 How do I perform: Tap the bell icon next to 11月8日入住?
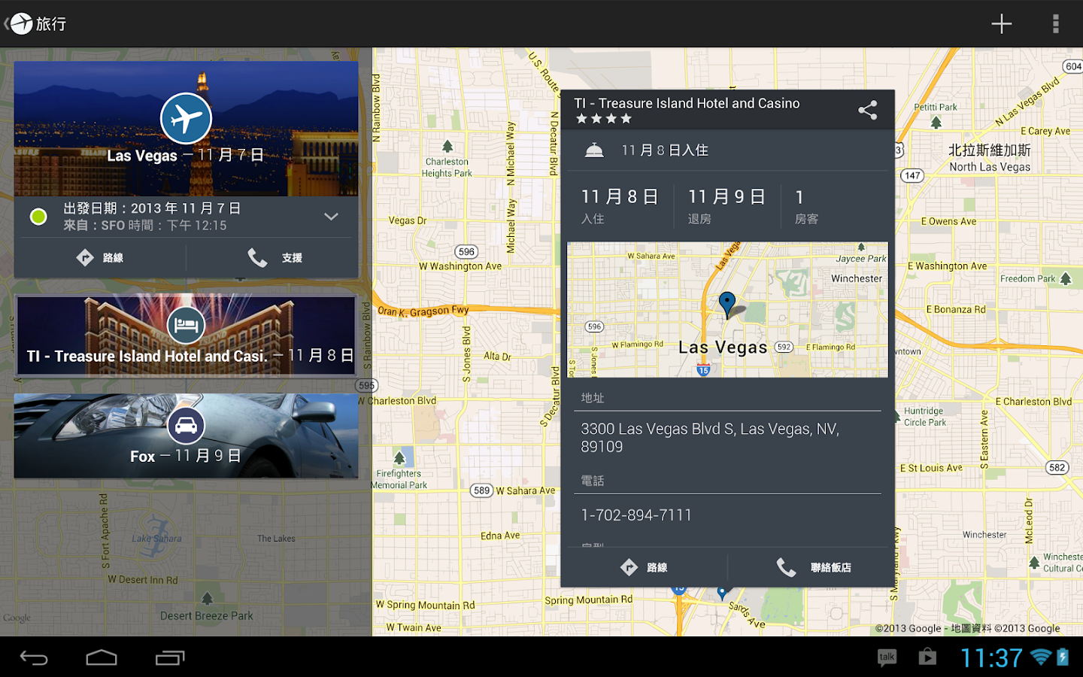coord(594,150)
